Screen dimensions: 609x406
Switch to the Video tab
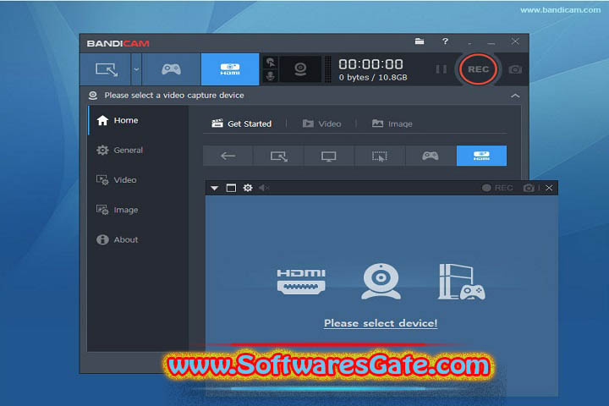322,124
